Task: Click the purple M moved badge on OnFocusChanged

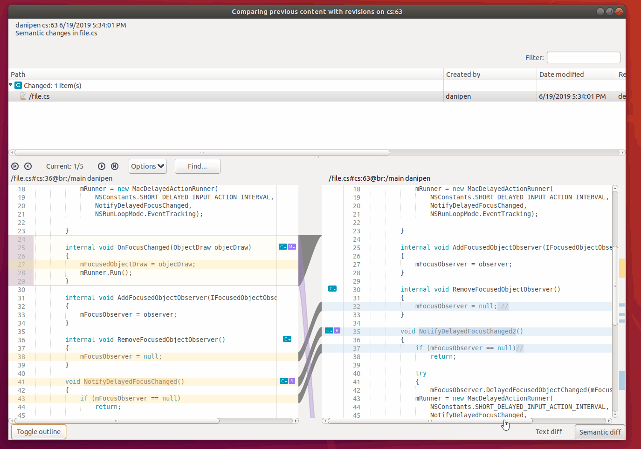Action: 292,246
